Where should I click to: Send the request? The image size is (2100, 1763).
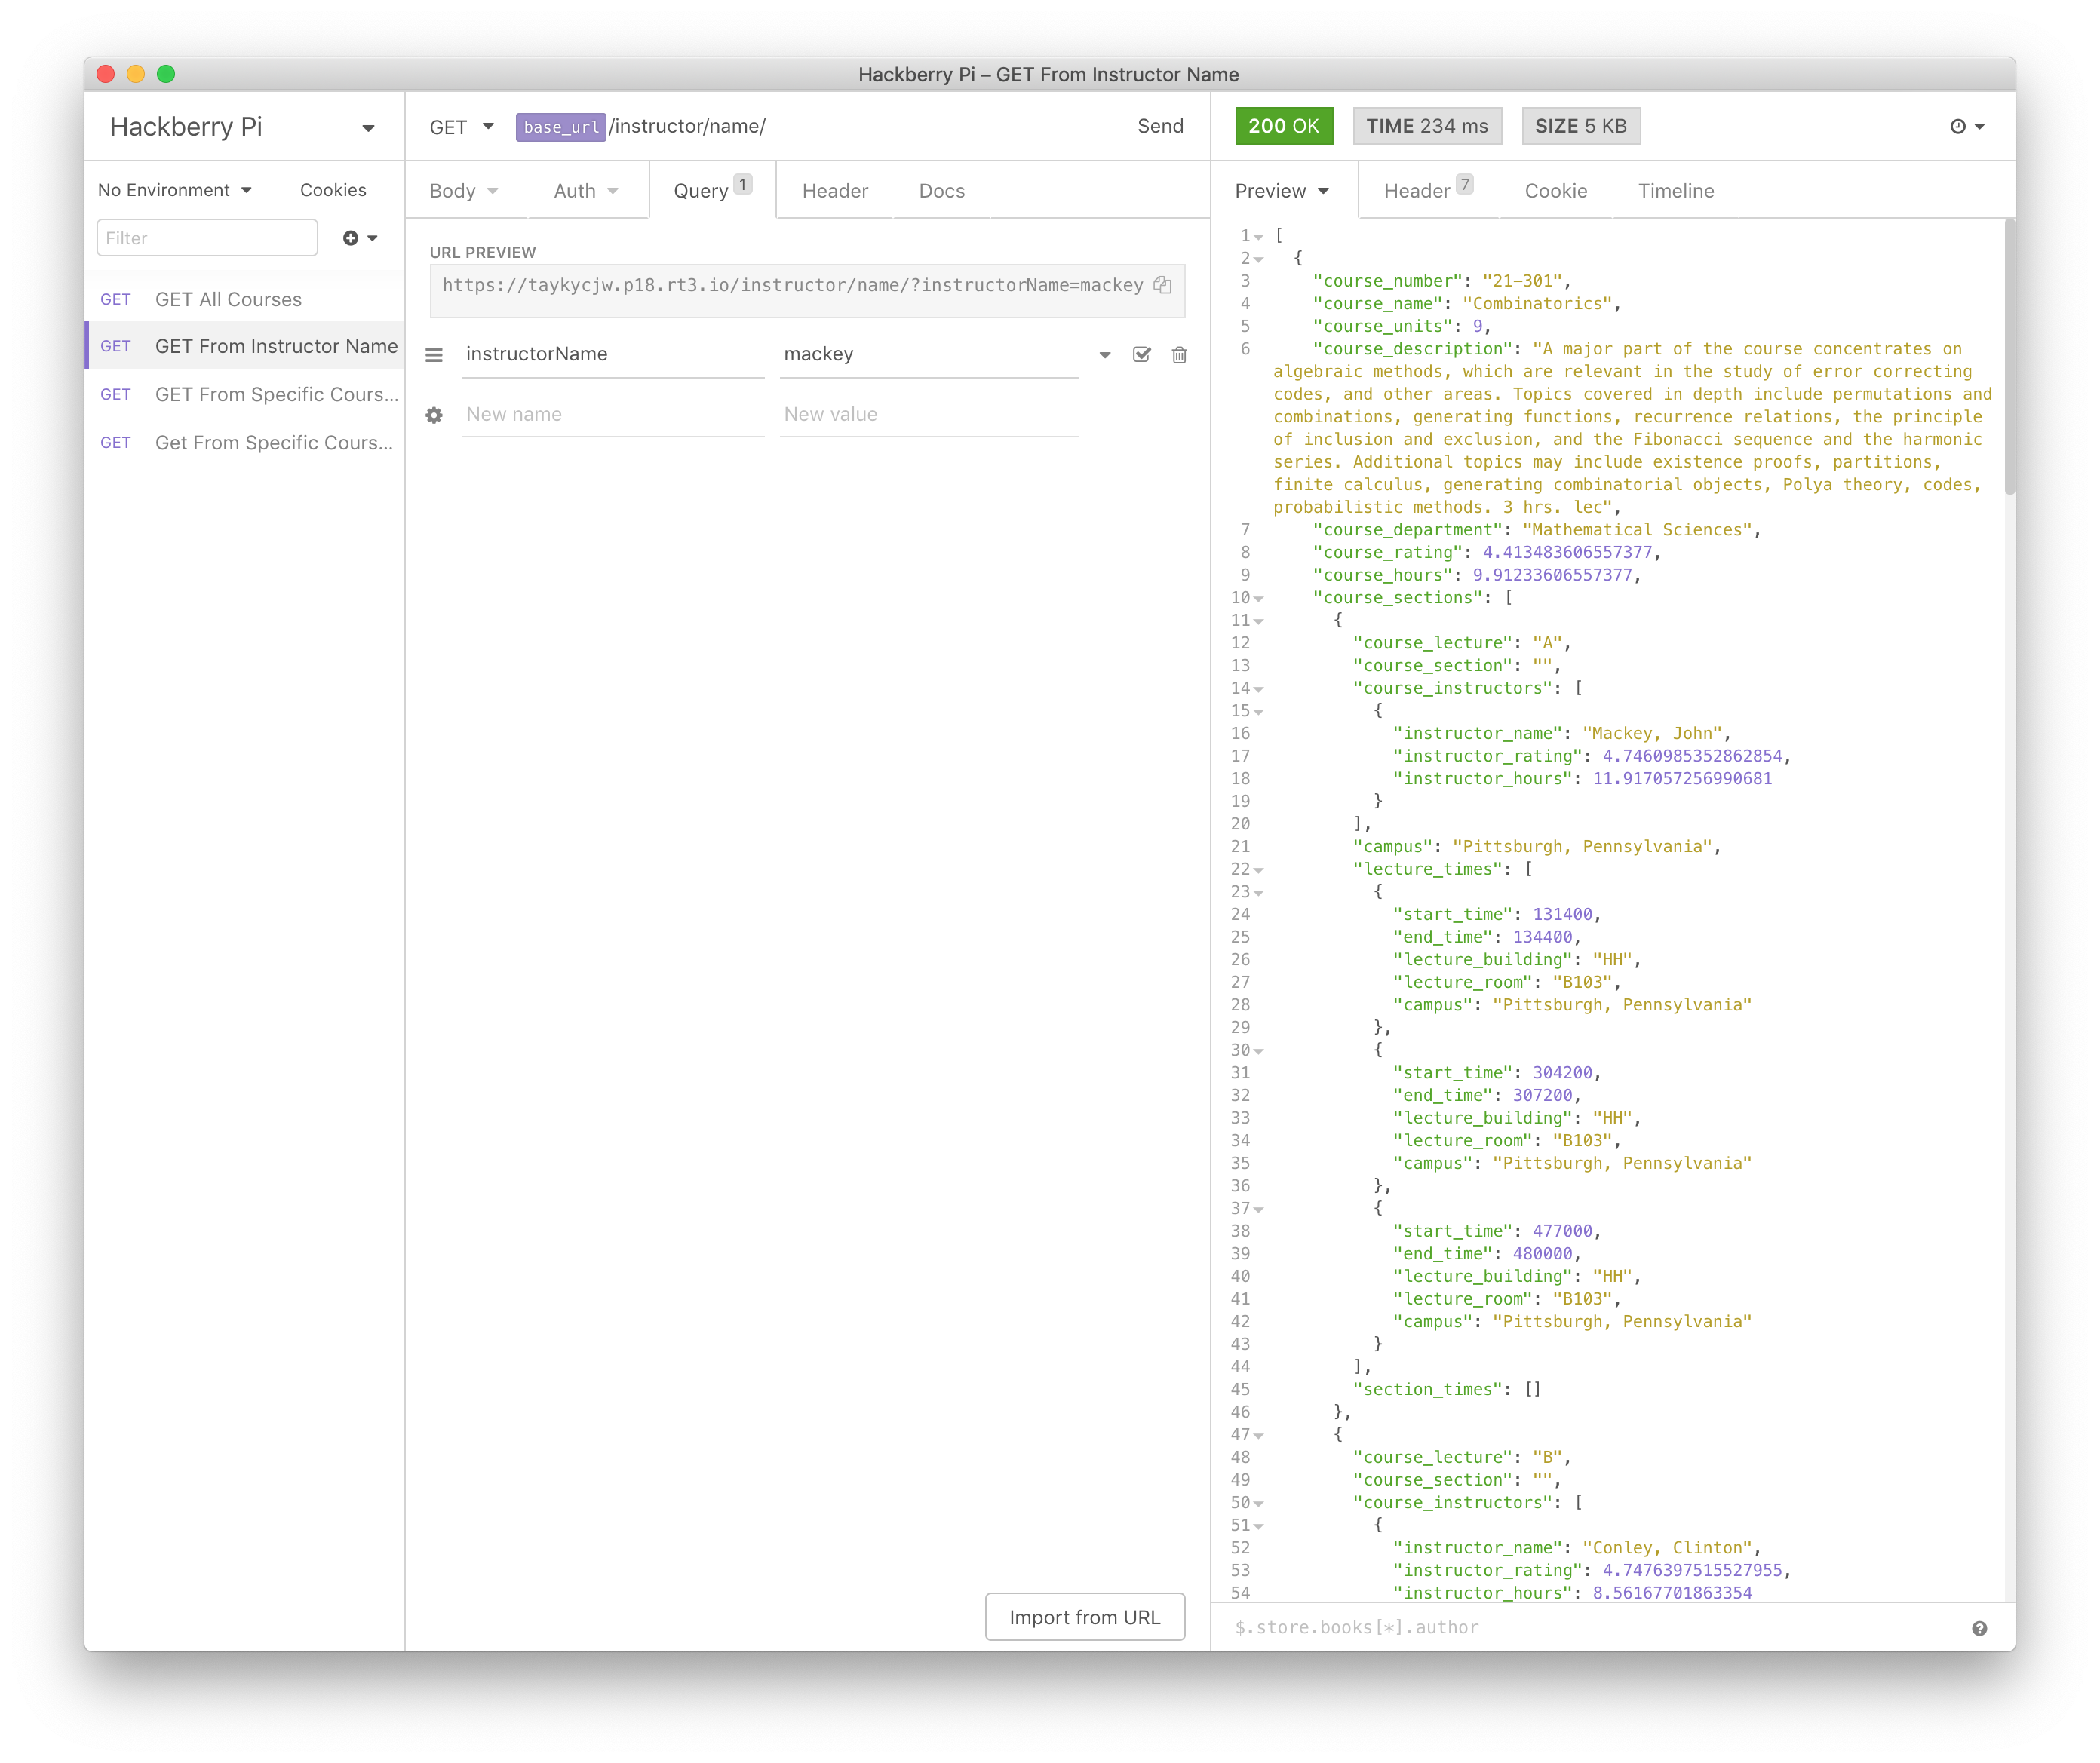tap(1160, 126)
